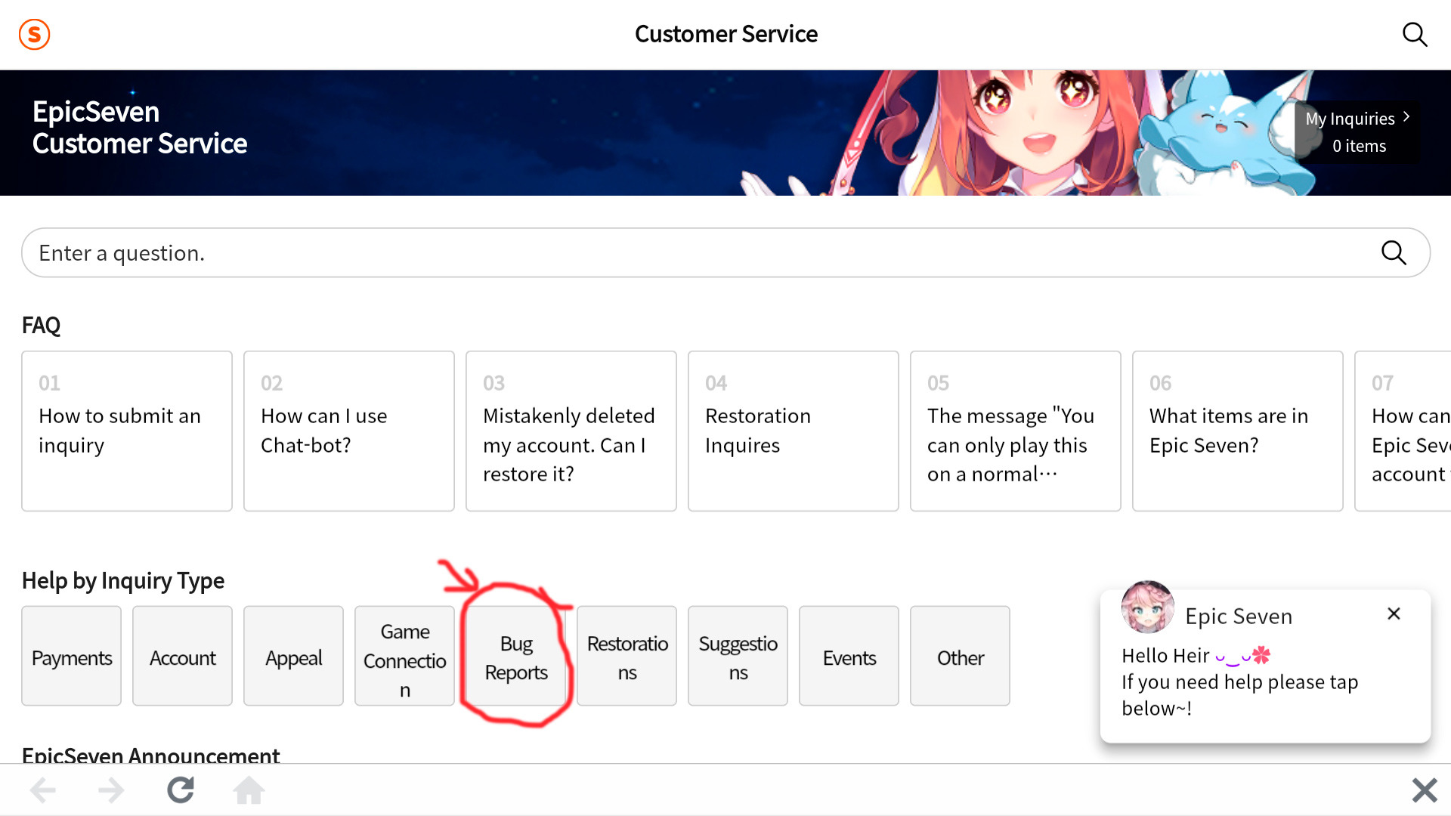Image resolution: width=1451 pixels, height=816 pixels.
Task: Choose the Events inquiry type
Action: tap(849, 656)
